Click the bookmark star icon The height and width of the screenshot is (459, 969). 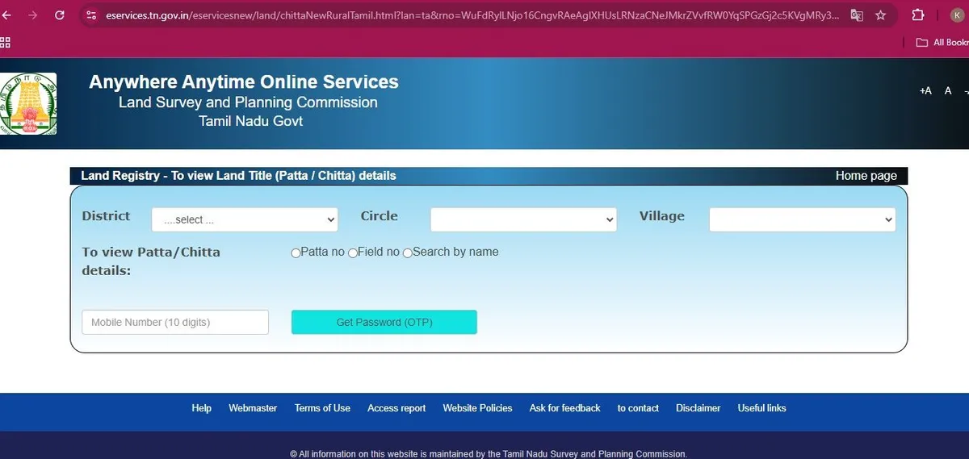[880, 15]
